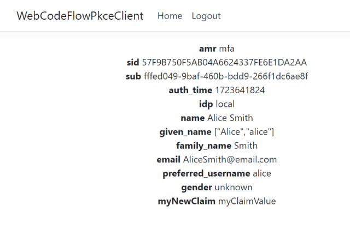Click the myClaimValue text

pyautogui.click(x=247, y=201)
